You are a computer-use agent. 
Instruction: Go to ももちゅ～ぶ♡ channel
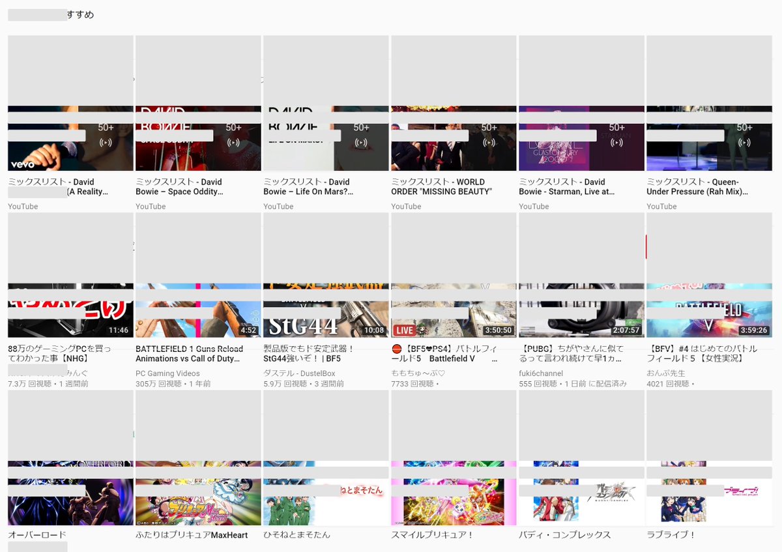[x=418, y=373]
